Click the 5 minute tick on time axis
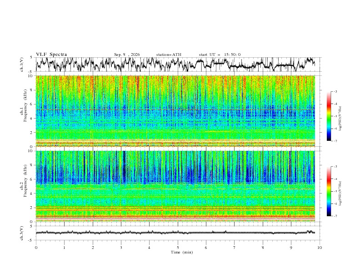Screen dimensions: 360x278 178,248
